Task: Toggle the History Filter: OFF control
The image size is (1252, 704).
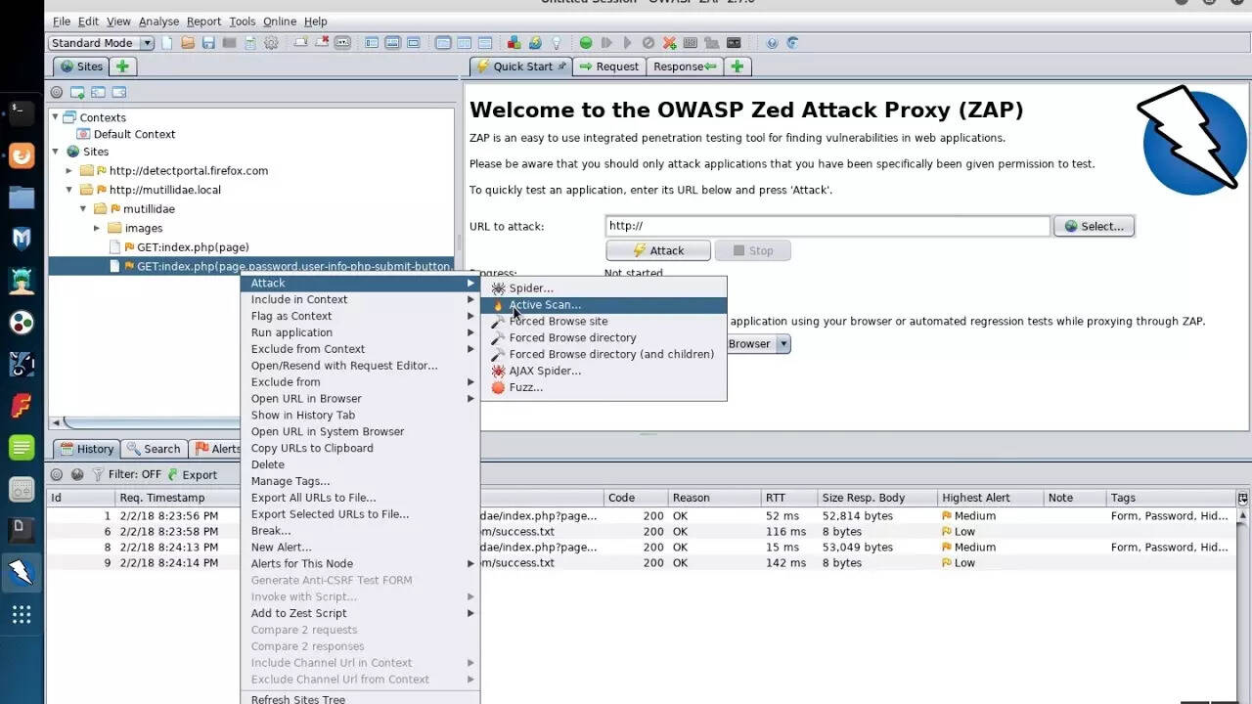Action: tap(126, 474)
